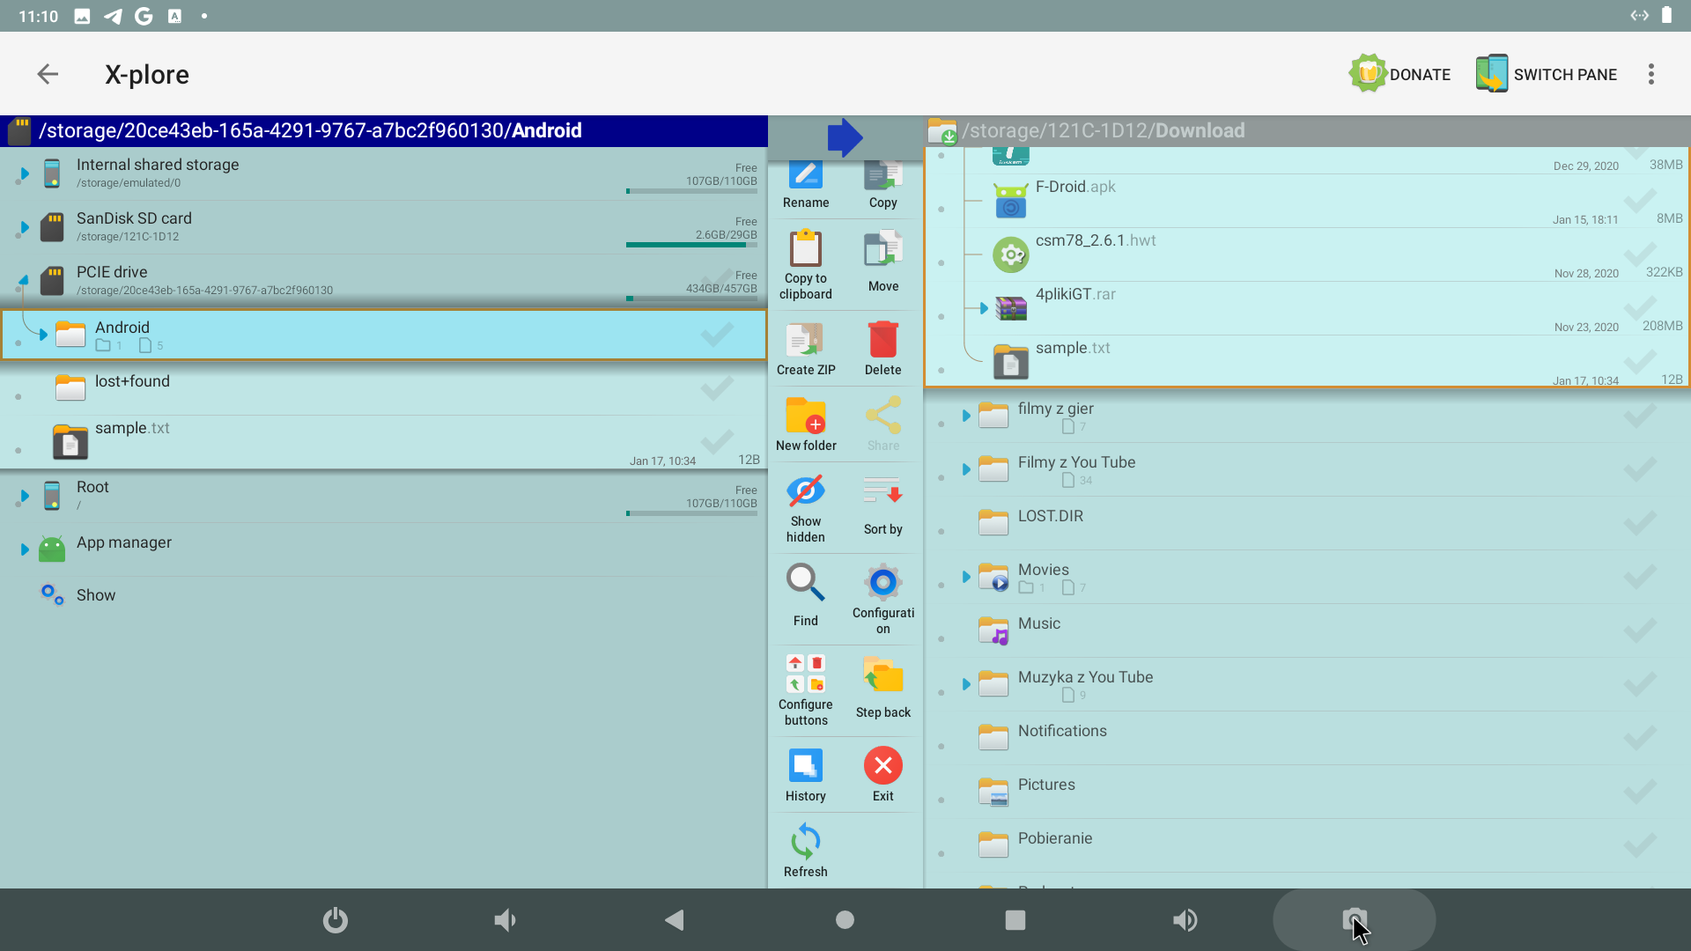Viewport: 1691px width, 951px height.
Task: Expand Internal shared storage tree
Action: pos(24,173)
